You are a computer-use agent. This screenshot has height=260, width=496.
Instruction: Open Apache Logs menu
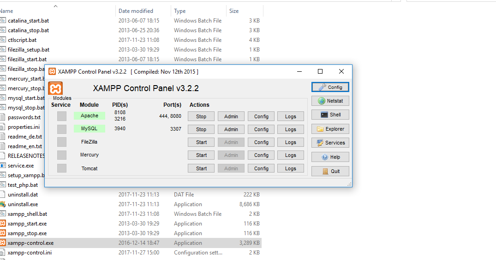pos(291,116)
